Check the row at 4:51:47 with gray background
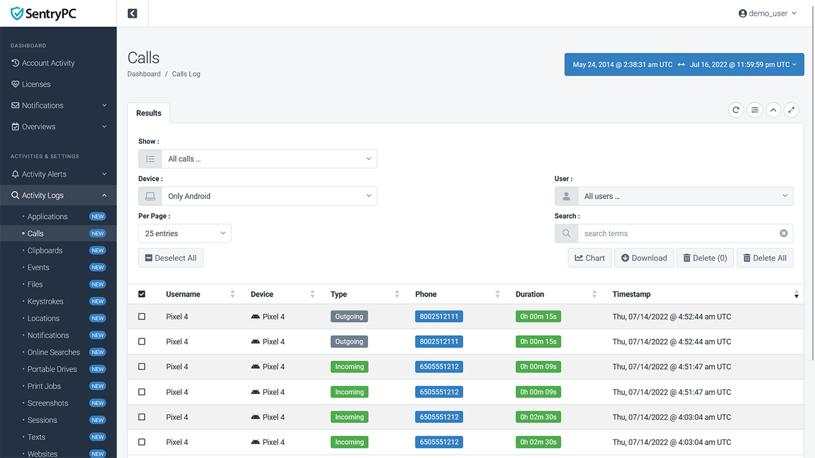The width and height of the screenshot is (815, 458). pyautogui.click(x=141, y=366)
